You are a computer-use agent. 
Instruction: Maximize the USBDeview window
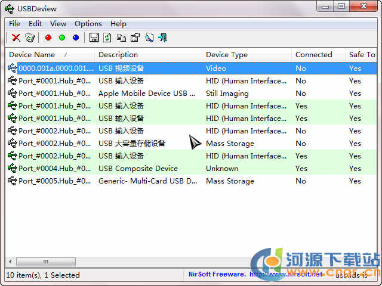pos(341,7)
